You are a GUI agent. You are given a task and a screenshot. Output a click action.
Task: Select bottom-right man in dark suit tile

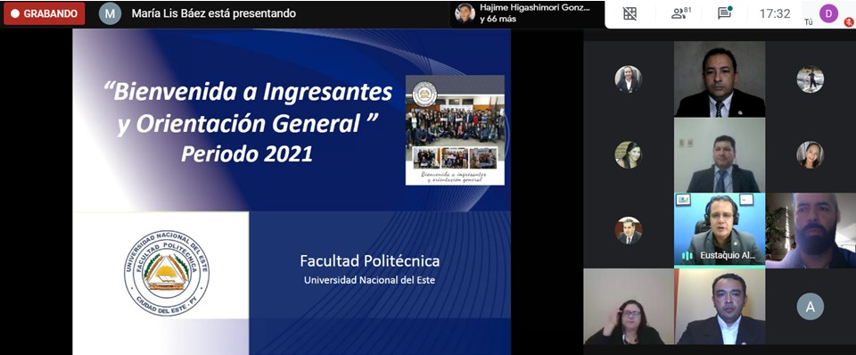pyautogui.click(x=720, y=307)
